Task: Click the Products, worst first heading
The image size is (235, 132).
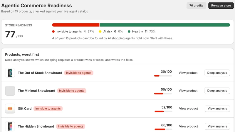Action: point(22,55)
